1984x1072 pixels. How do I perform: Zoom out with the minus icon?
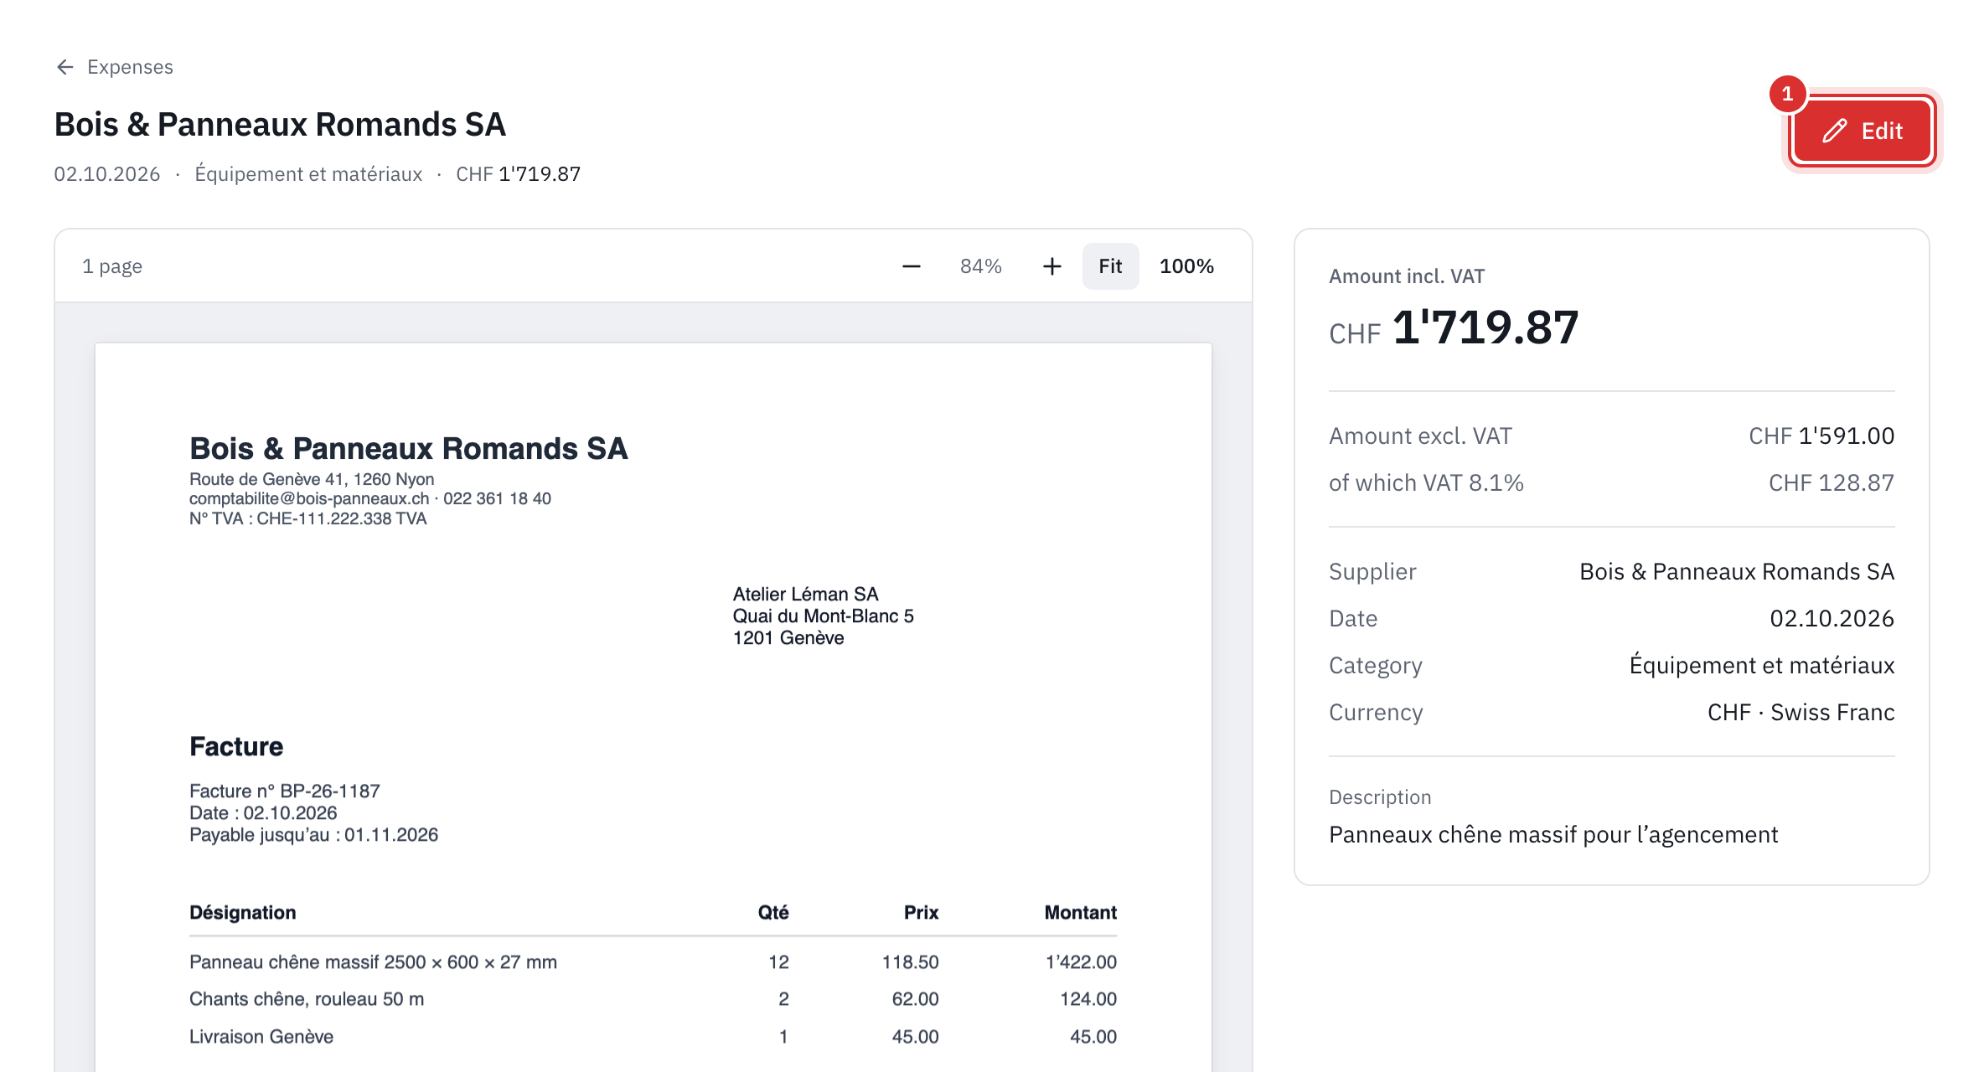pos(912,266)
